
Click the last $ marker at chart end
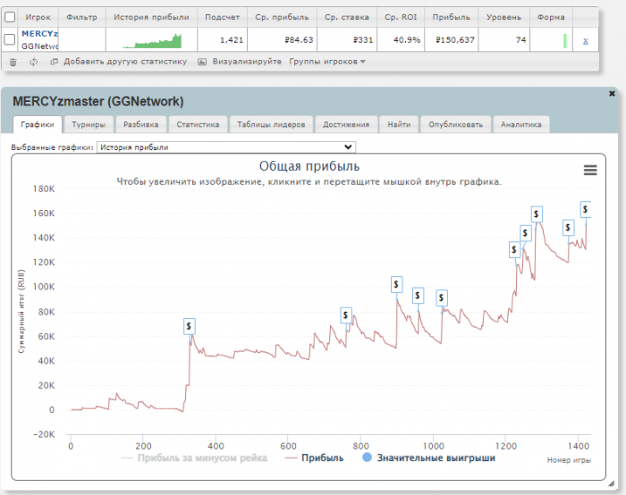585,209
